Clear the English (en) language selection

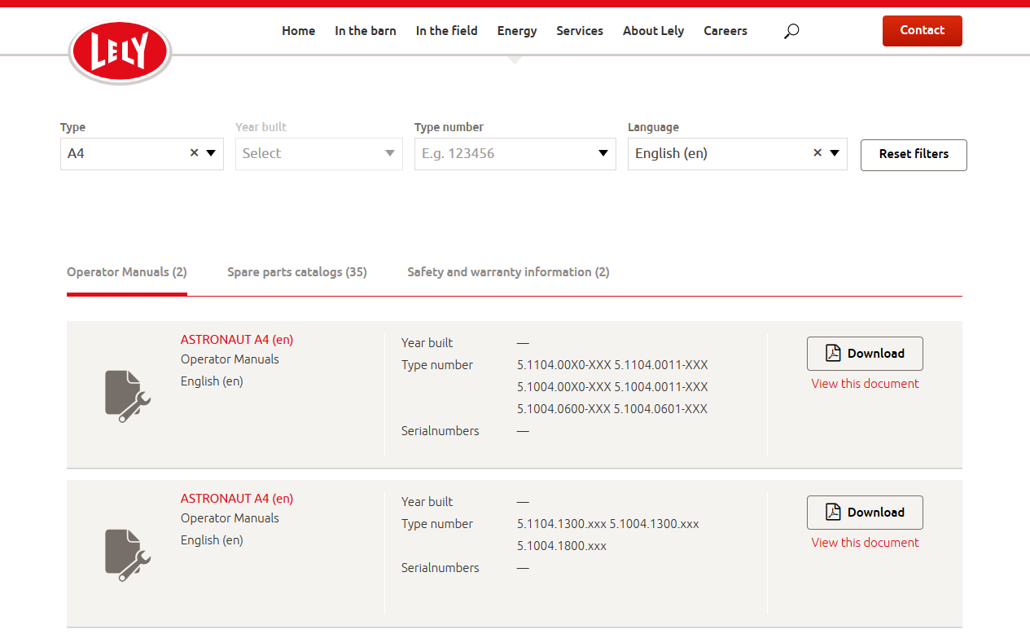point(817,152)
